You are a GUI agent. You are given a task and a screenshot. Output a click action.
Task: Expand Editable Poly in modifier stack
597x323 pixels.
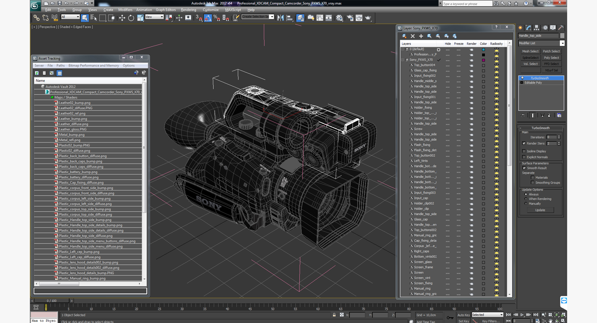522,83
